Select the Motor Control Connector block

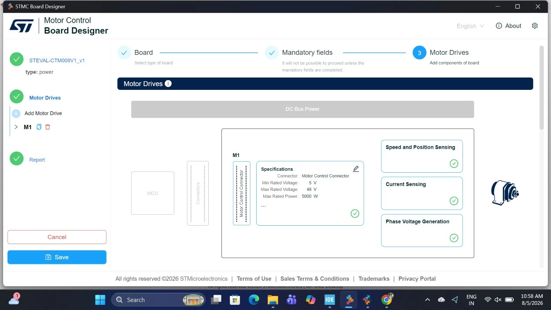coord(241,193)
